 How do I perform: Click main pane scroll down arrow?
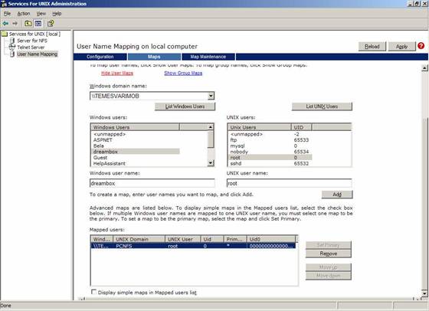tap(424, 293)
